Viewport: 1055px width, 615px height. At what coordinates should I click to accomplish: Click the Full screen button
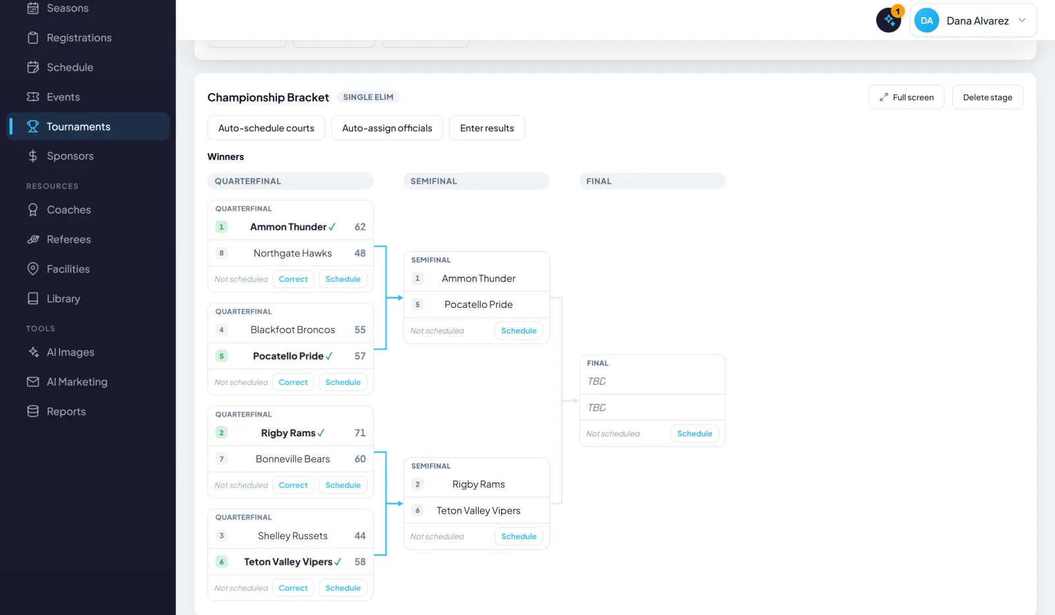pos(906,97)
